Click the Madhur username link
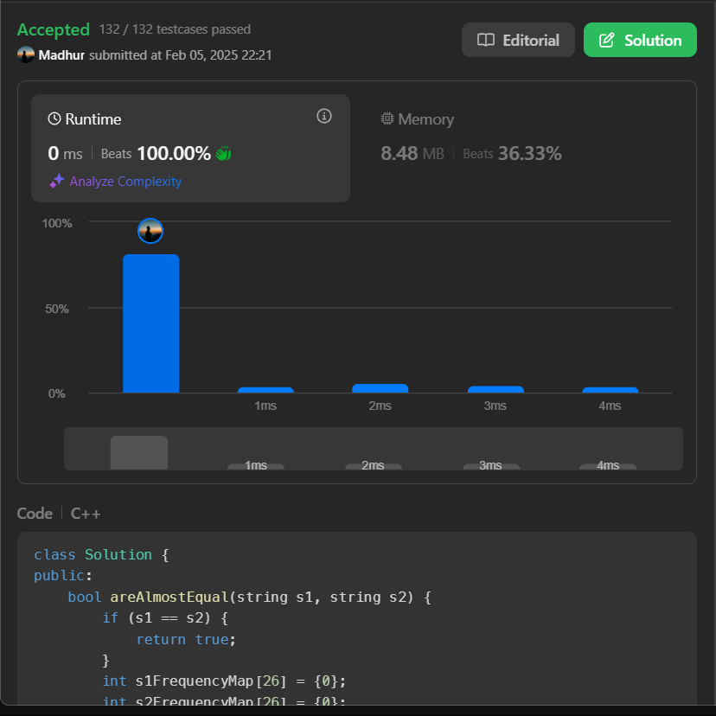This screenshot has height=716, width=716. pyautogui.click(x=61, y=54)
